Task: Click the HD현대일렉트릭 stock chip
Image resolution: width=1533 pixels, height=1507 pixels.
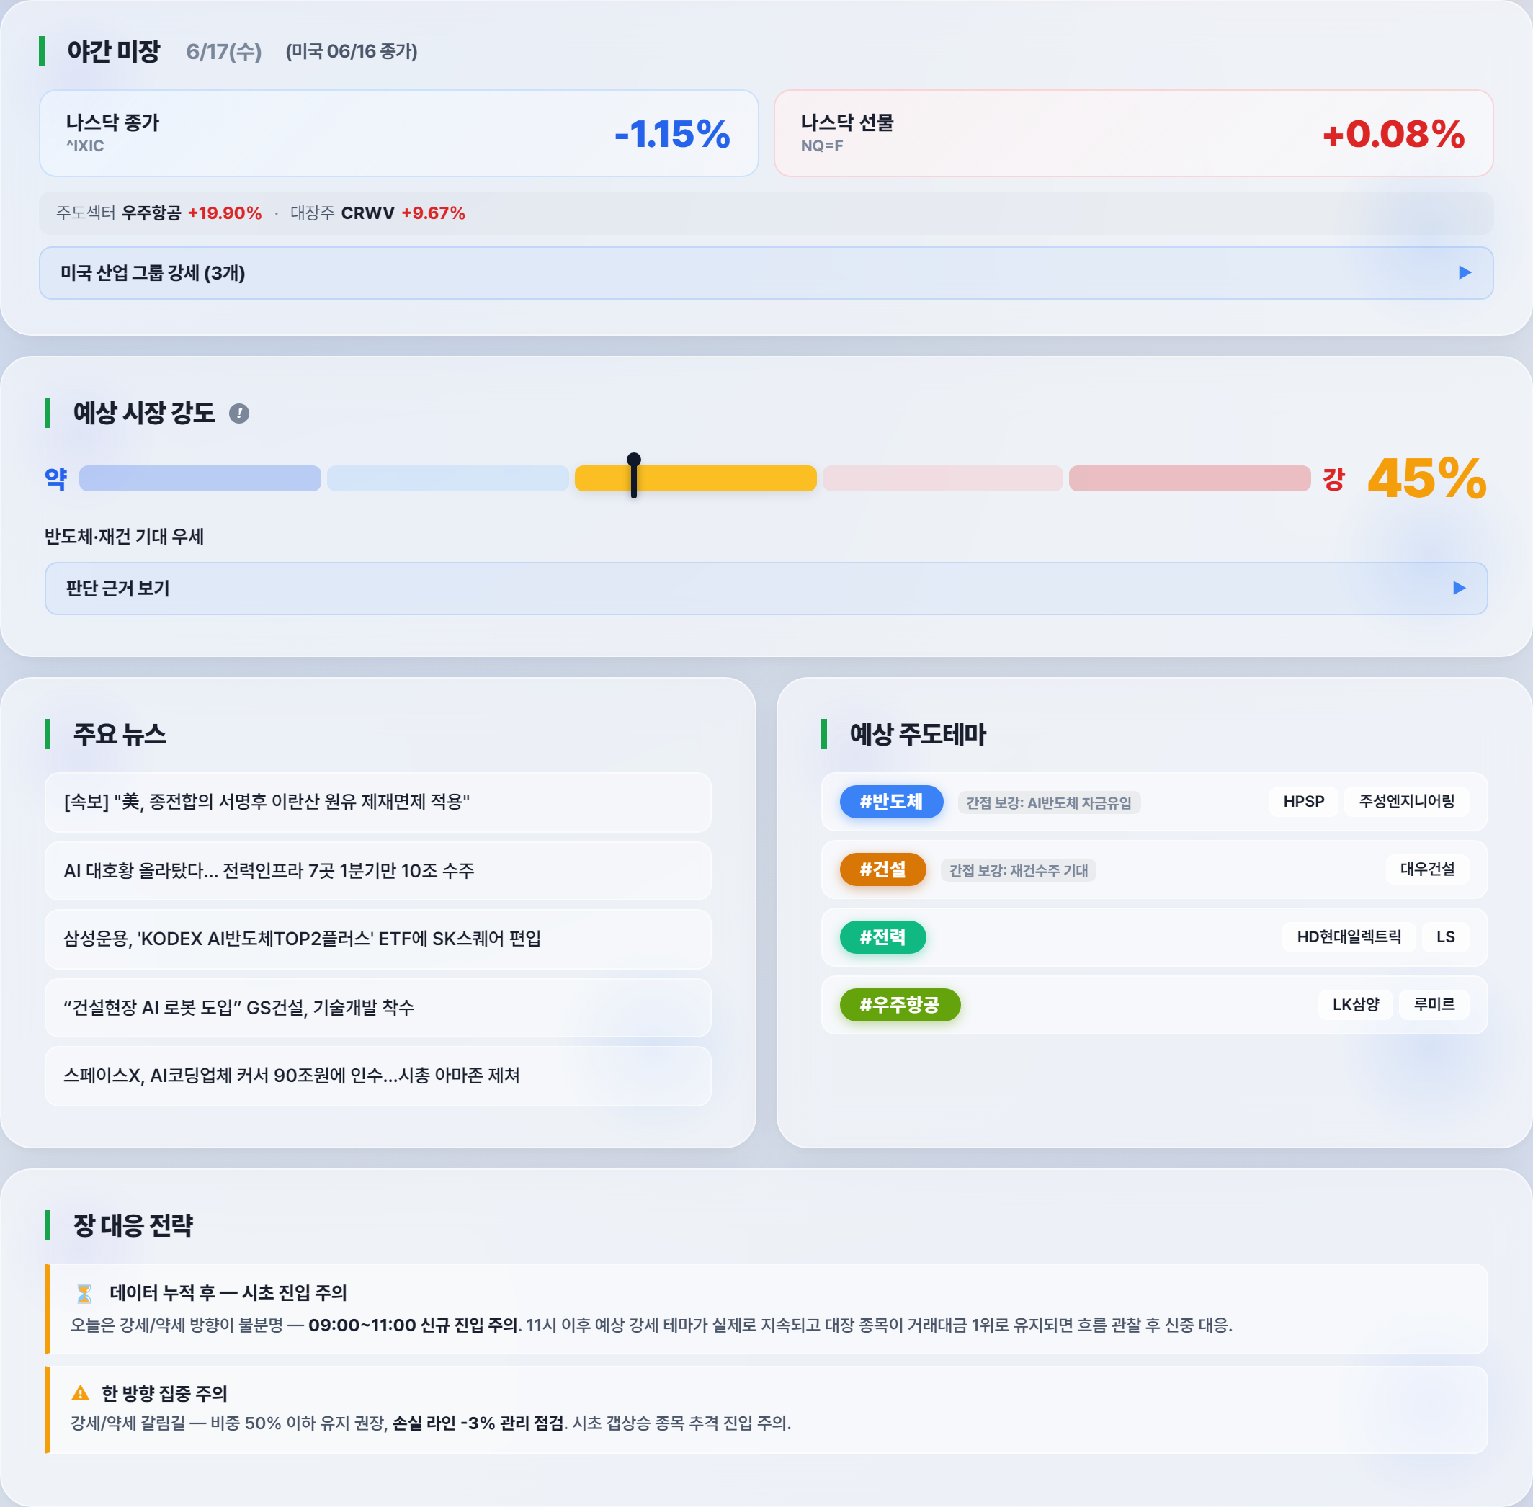Action: click(x=1349, y=937)
